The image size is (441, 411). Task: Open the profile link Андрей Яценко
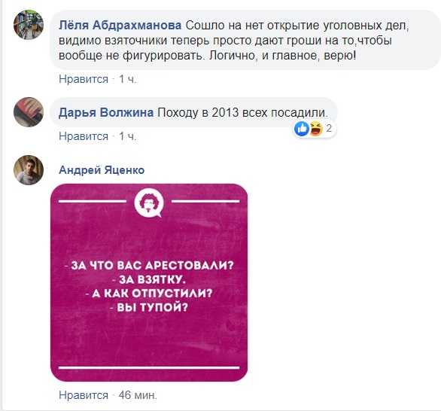coord(102,170)
